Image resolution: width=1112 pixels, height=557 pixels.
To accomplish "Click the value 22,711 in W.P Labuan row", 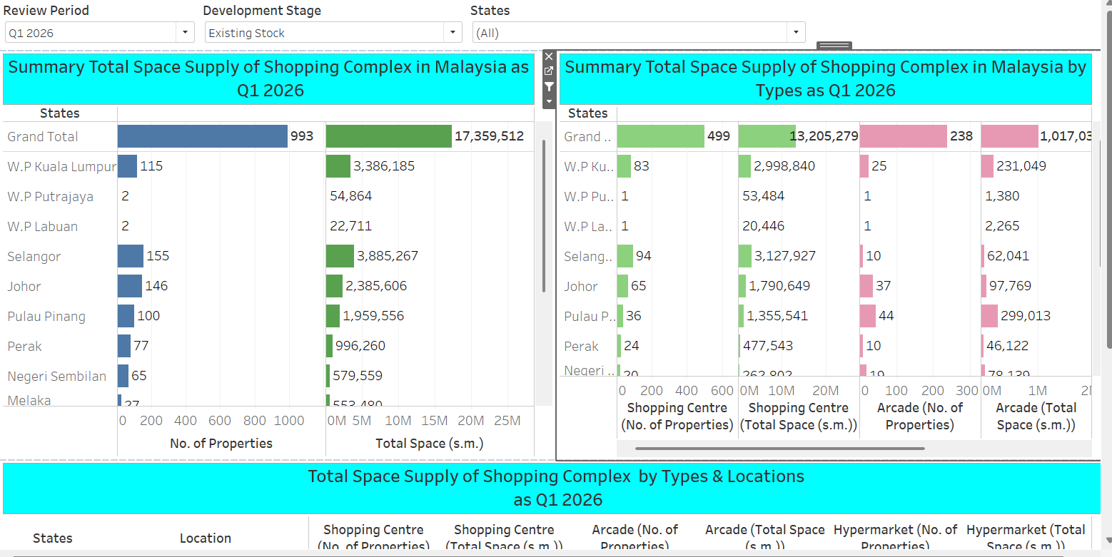I will coord(350,226).
